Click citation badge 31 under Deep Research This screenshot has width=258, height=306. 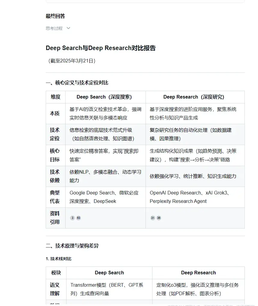pos(152,217)
